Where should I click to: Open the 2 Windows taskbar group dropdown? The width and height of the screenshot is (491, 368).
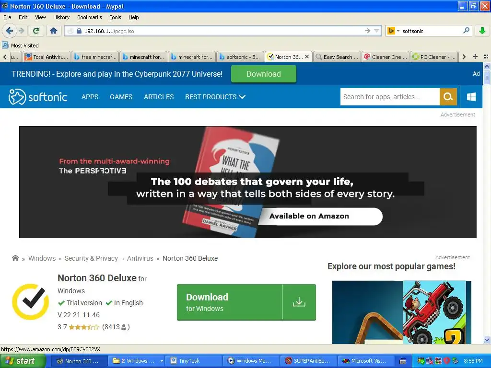pos(162,361)
